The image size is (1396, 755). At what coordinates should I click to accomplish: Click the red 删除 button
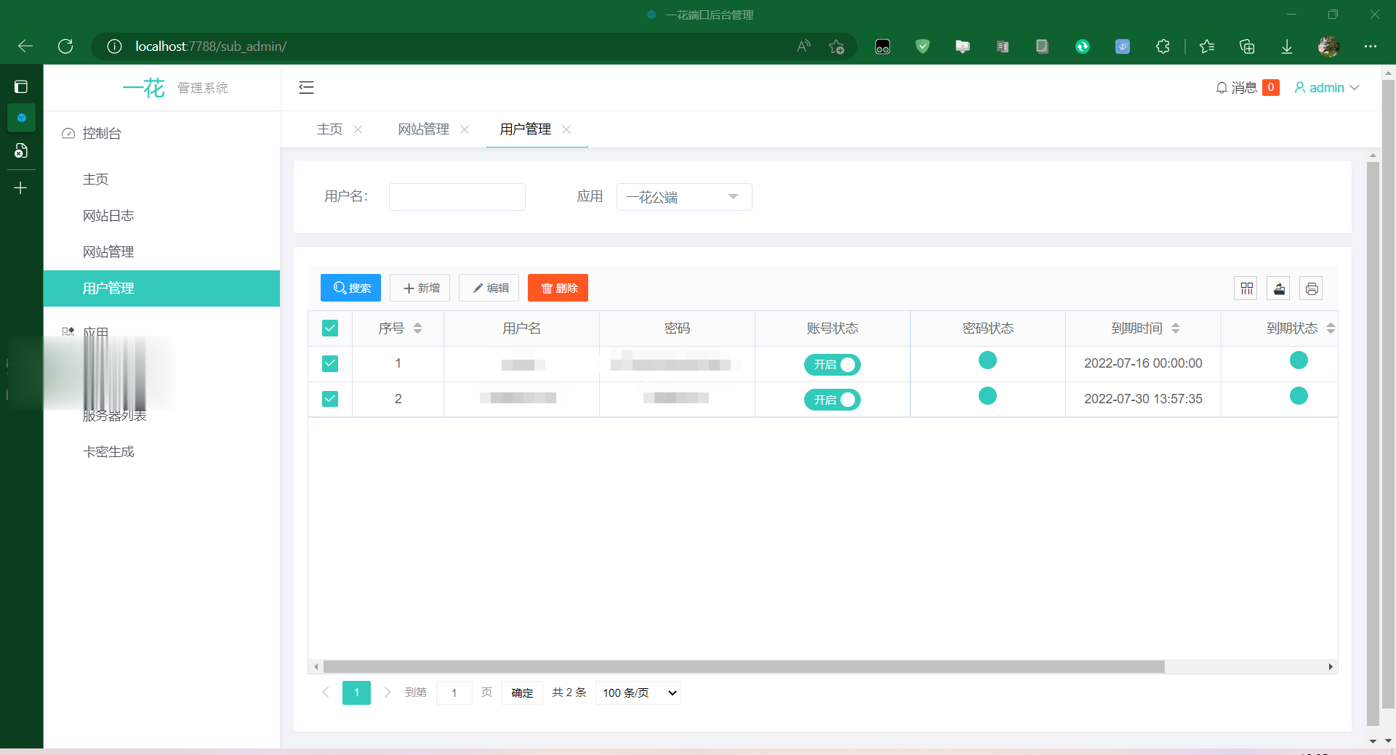pyautogui.click(x=558, y=288)
